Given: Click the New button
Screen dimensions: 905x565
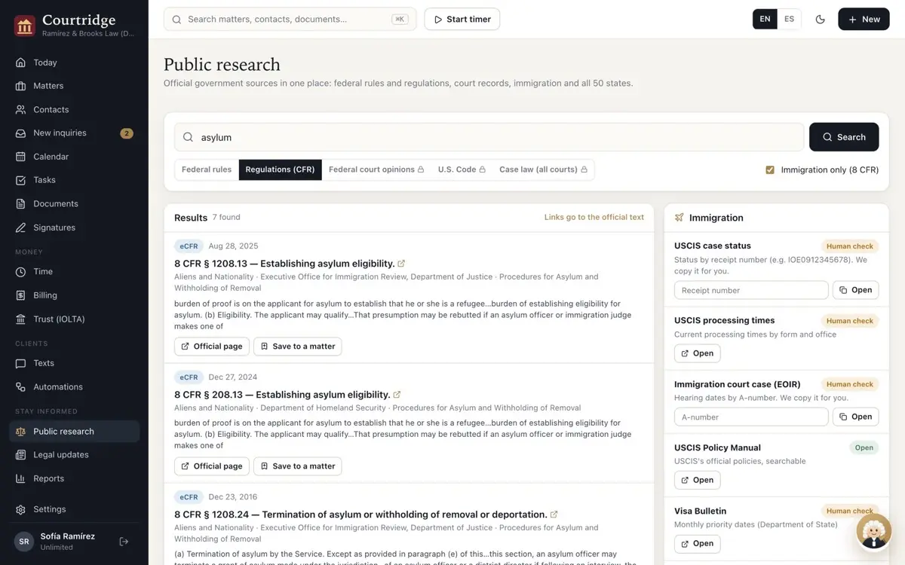Looking at the screenshot, I should point(864,19).
